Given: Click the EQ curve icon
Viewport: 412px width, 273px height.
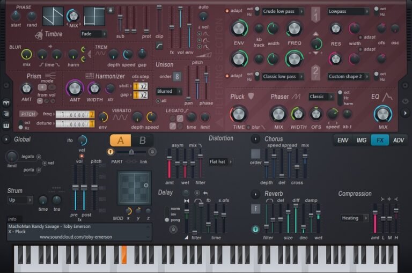Looking at the screenshot, I should pyautogui.click(x=387, y=97).
